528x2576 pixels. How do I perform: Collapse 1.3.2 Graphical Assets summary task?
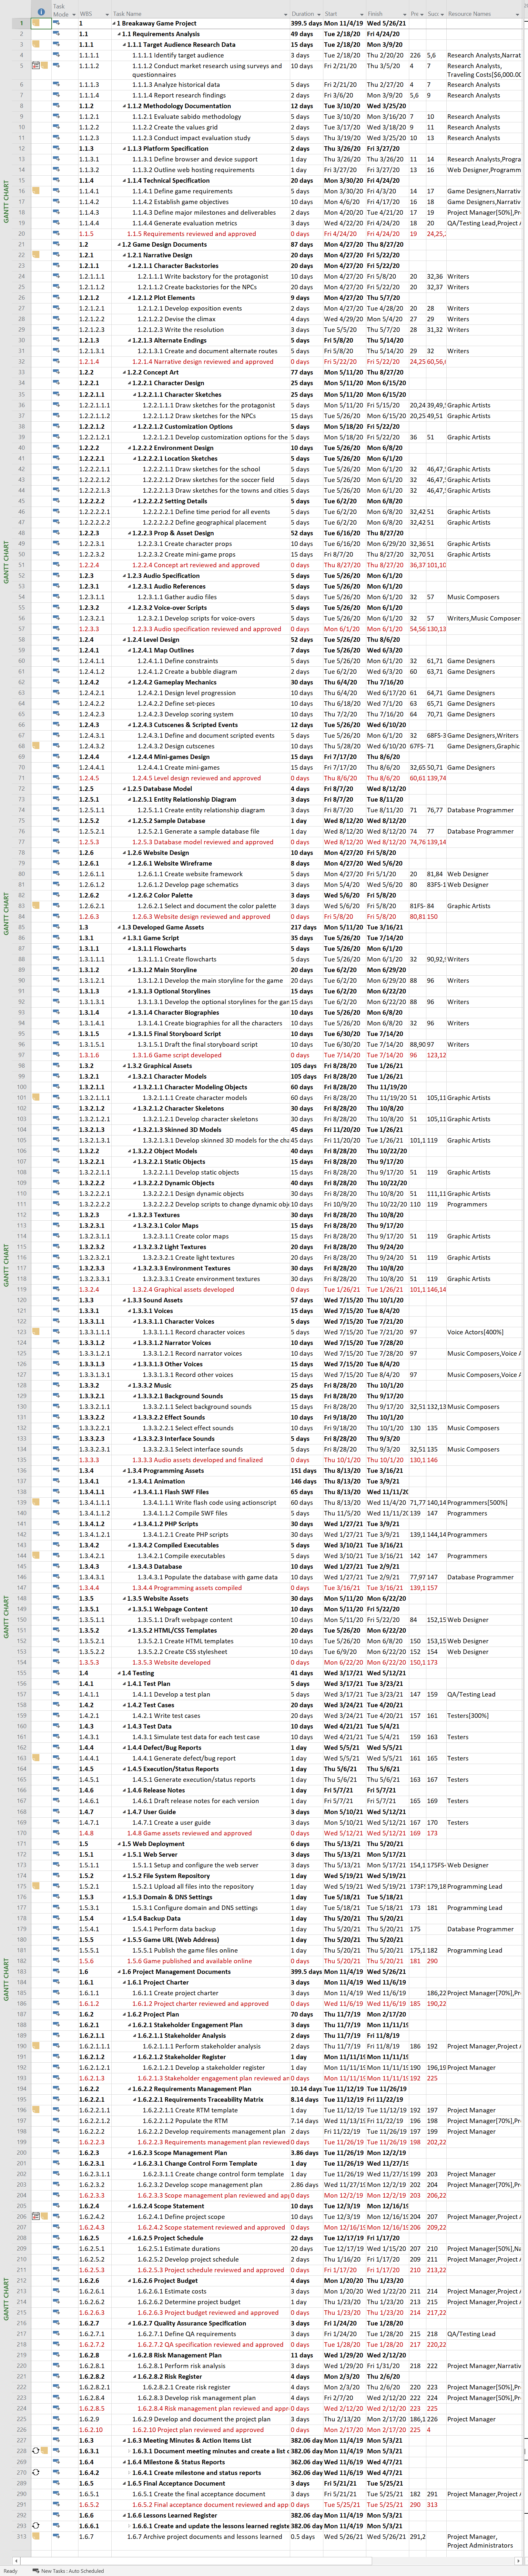coord(124,1066)
